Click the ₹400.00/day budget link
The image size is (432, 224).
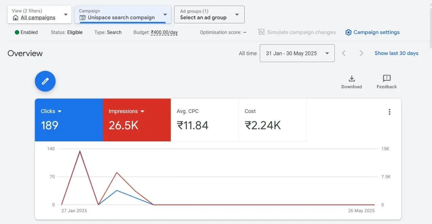click(x=164, y=32)
